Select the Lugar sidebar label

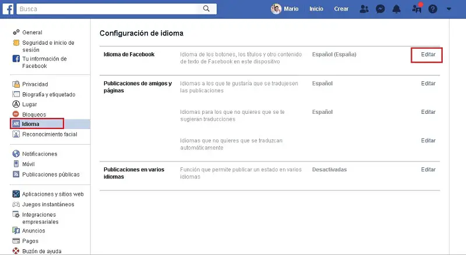(x=30, y=105)
